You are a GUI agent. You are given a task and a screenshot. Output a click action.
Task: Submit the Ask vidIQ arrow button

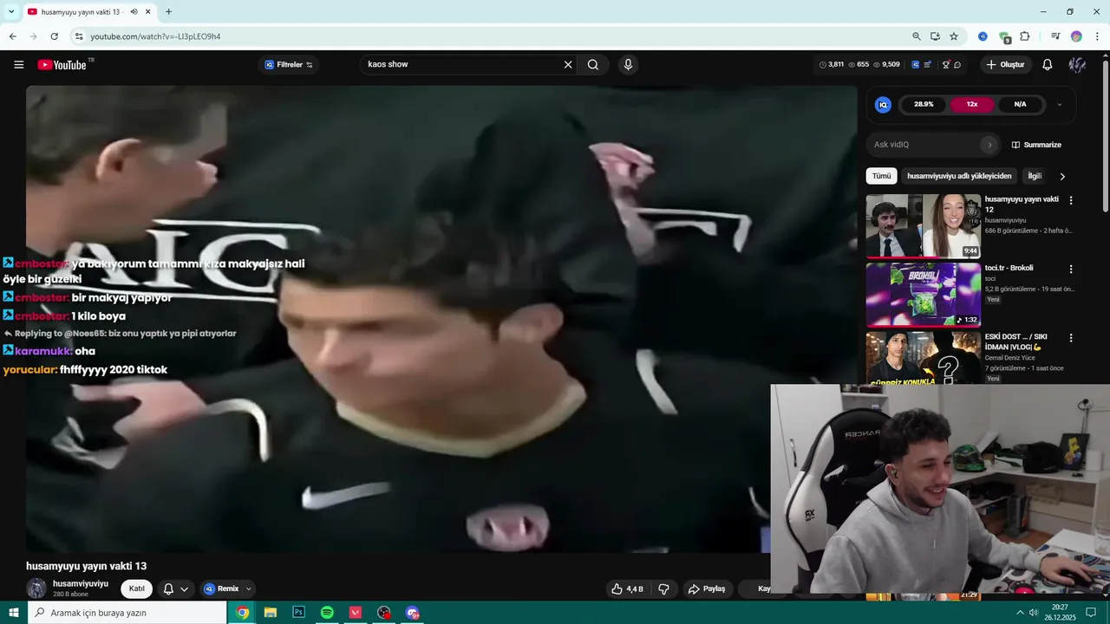pyautogui.click(x=989, y=145)
